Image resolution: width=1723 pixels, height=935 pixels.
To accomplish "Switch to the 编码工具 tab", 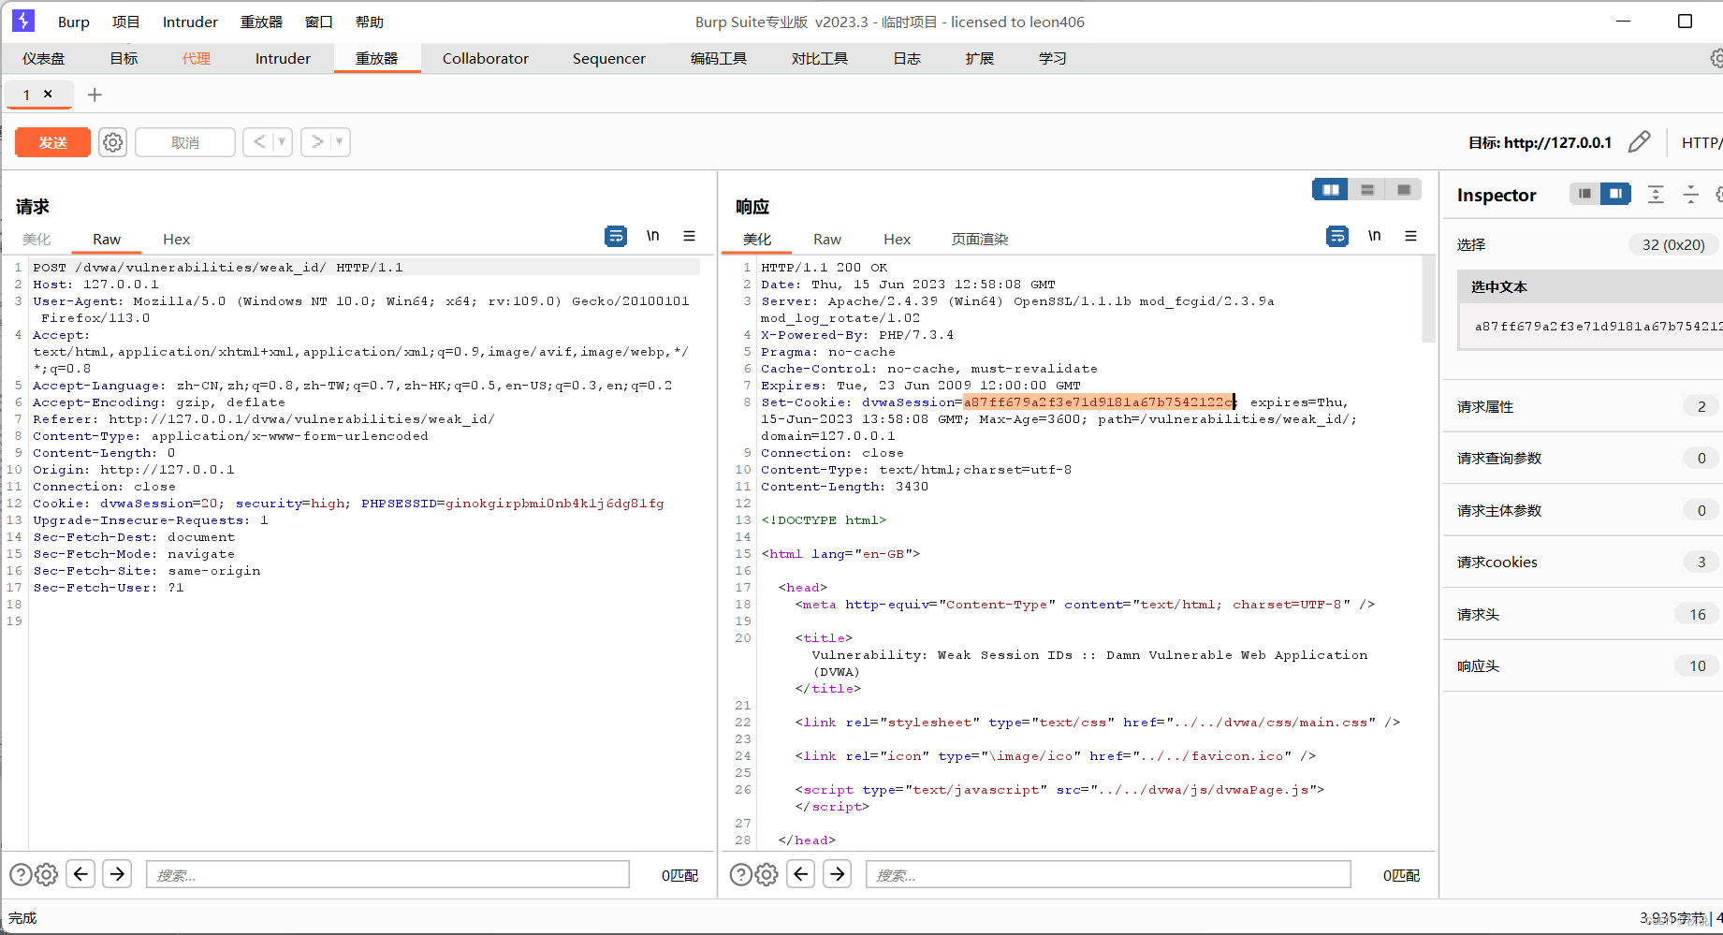I will 719,58.
